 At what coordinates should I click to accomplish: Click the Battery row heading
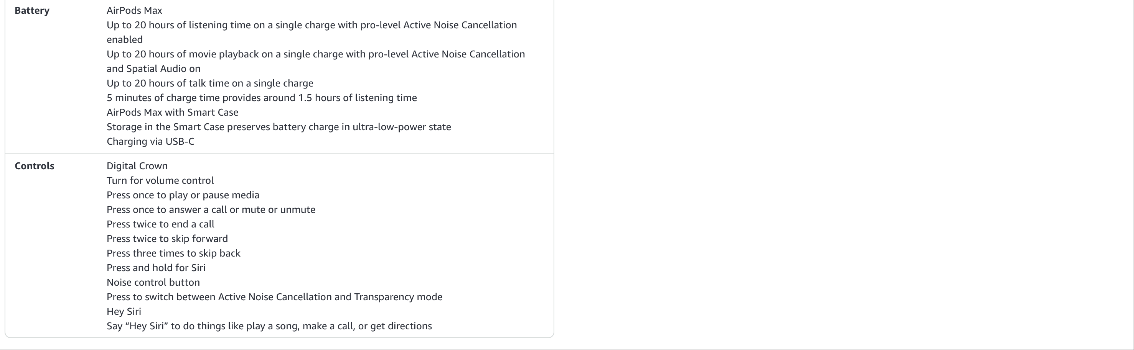pyautogui.click(x=32, y=11)
